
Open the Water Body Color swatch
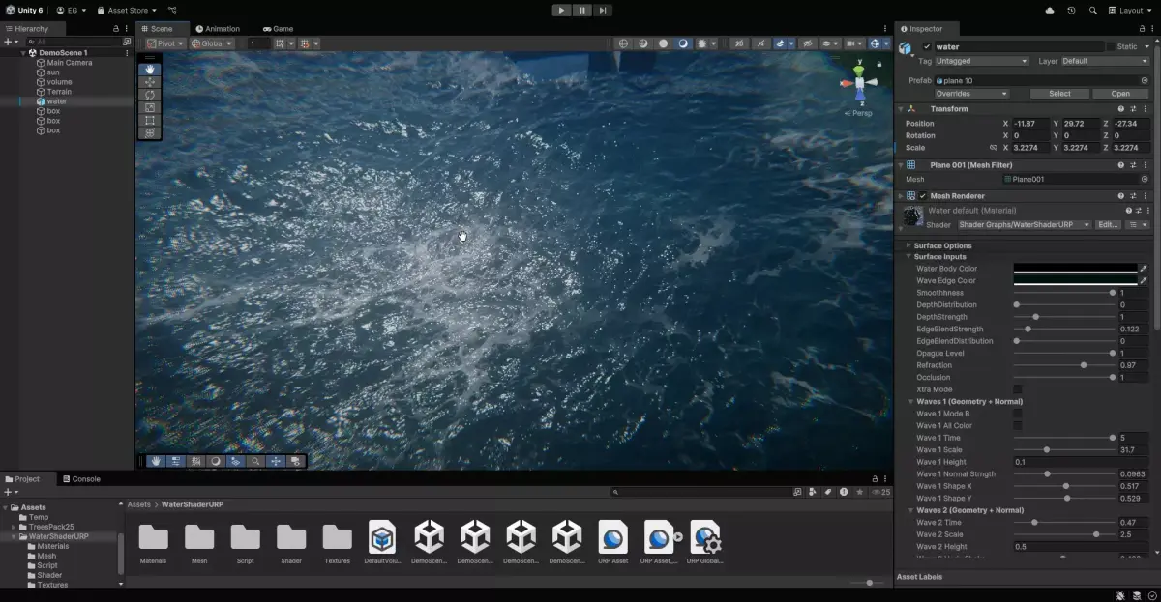1075,269
